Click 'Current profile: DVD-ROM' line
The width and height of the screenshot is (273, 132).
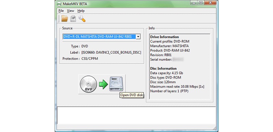170,42
